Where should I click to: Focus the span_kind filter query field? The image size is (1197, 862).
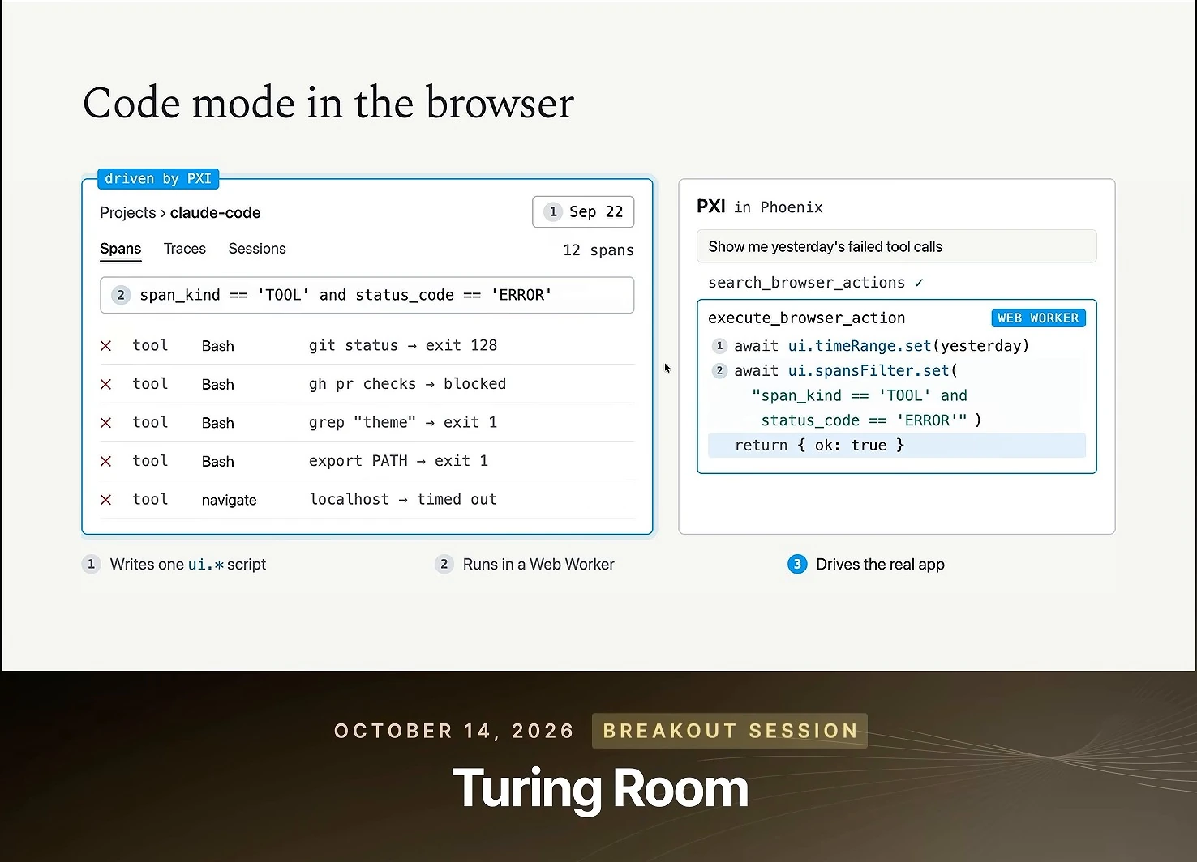367,295
